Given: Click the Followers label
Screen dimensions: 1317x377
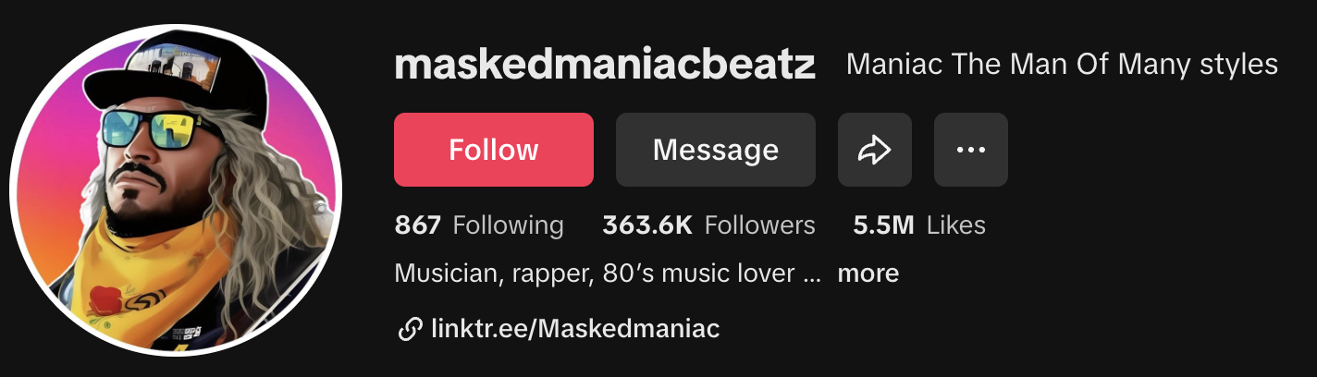Looking at the screenshot, I should (x=760, y=225).
